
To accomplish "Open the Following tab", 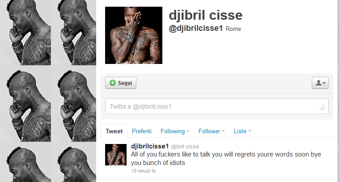I will pos(173,131).
